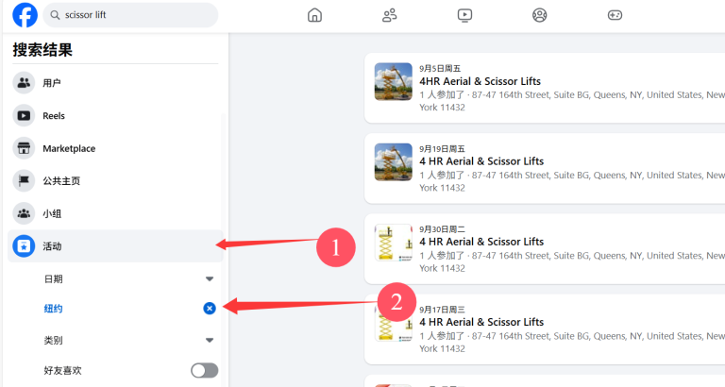Open '4HR Aerial & Scissor Lifts' title
The image size is (725, 387).
click(x=480, y=81)
